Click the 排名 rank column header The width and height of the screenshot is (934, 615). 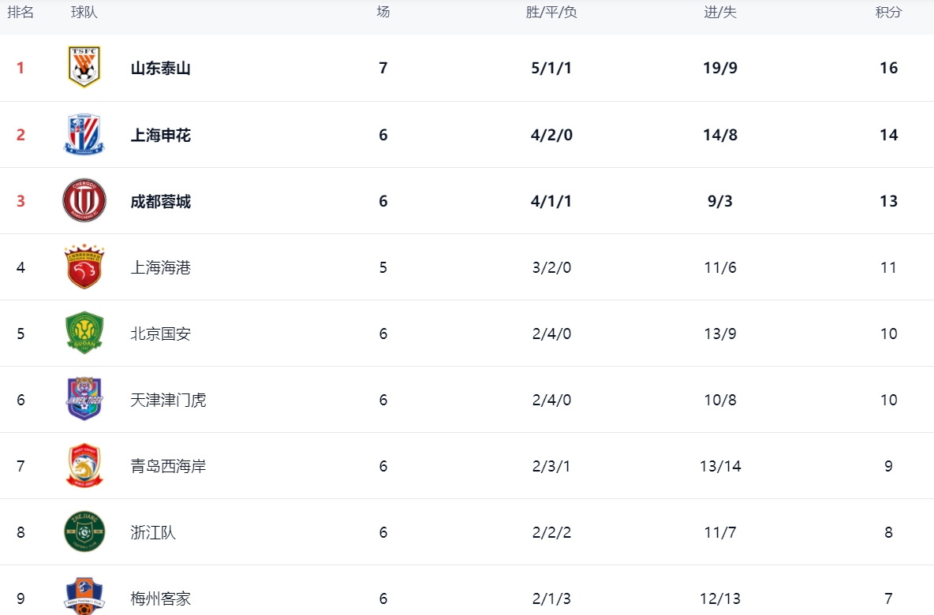click(x=21, y=13)
